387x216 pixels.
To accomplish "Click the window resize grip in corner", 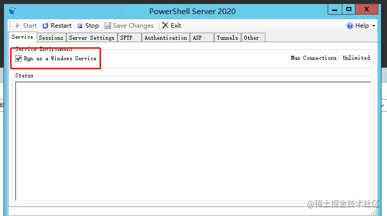I will coord(374,212).
